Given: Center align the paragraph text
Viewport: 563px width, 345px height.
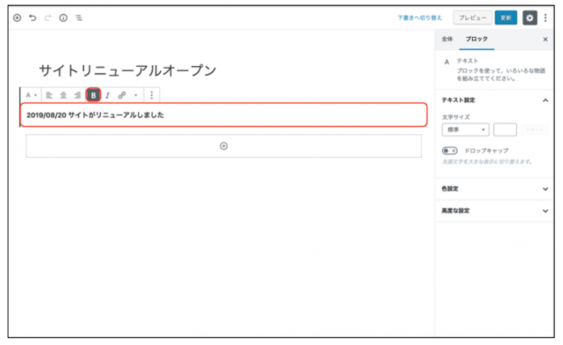Looking at the screenshot, I should 64,95.
